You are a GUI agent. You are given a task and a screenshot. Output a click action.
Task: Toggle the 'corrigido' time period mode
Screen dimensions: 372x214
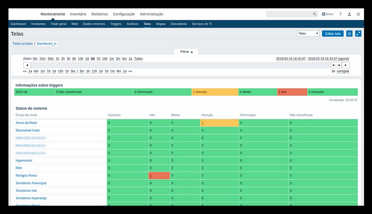coord(343,71)
